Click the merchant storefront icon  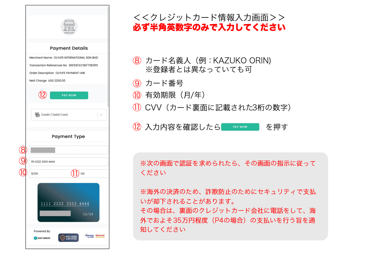69,27
